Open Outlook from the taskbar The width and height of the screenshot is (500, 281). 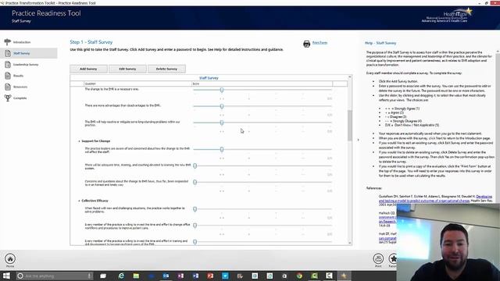coord(166,276)
